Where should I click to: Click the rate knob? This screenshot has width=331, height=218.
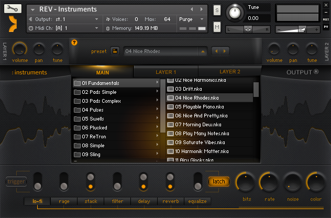coord(269,182)
